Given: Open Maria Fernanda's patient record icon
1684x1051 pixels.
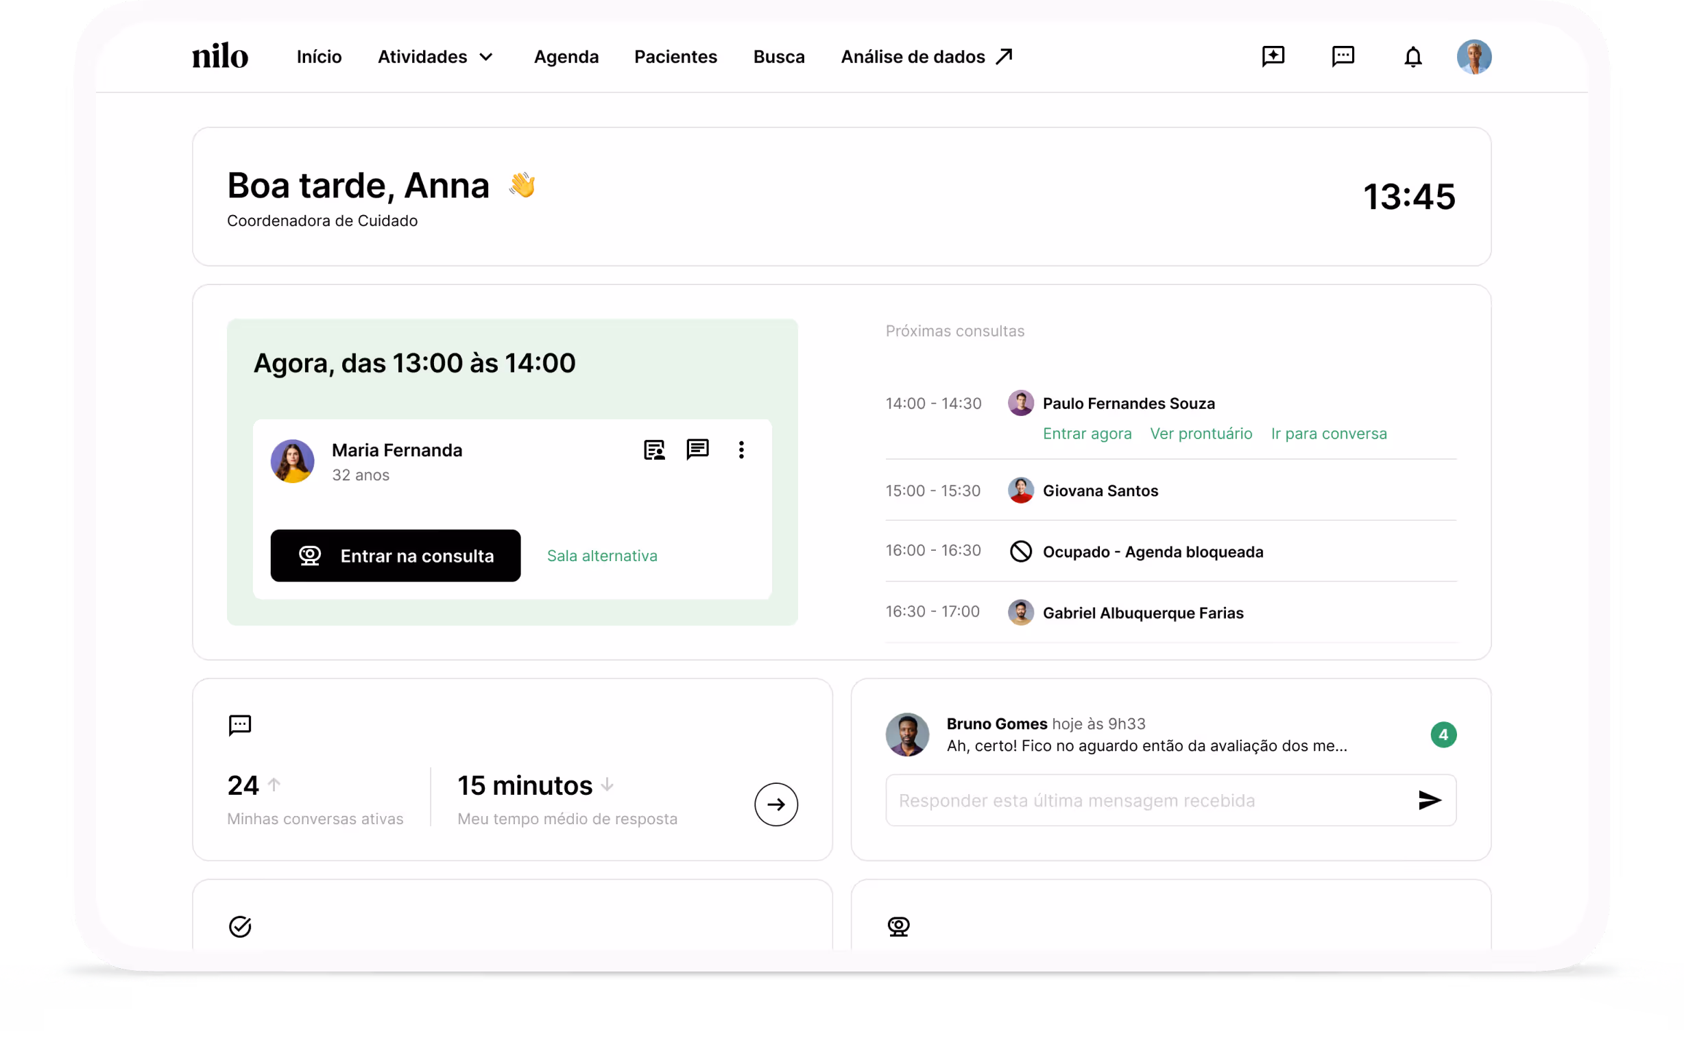Looking at the screenshot, I should point(654,449).
